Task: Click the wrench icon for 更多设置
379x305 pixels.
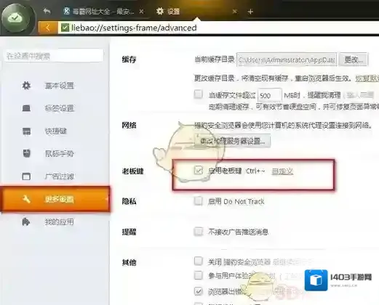Action: pos(26,199)
